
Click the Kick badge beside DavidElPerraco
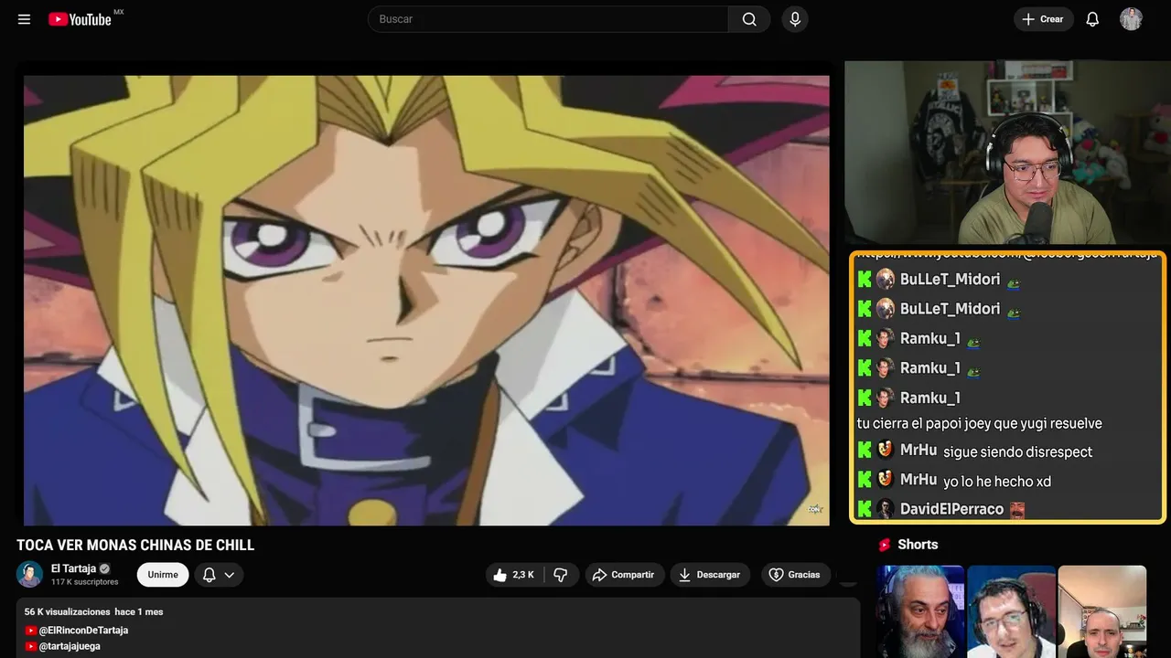(865, 509)
